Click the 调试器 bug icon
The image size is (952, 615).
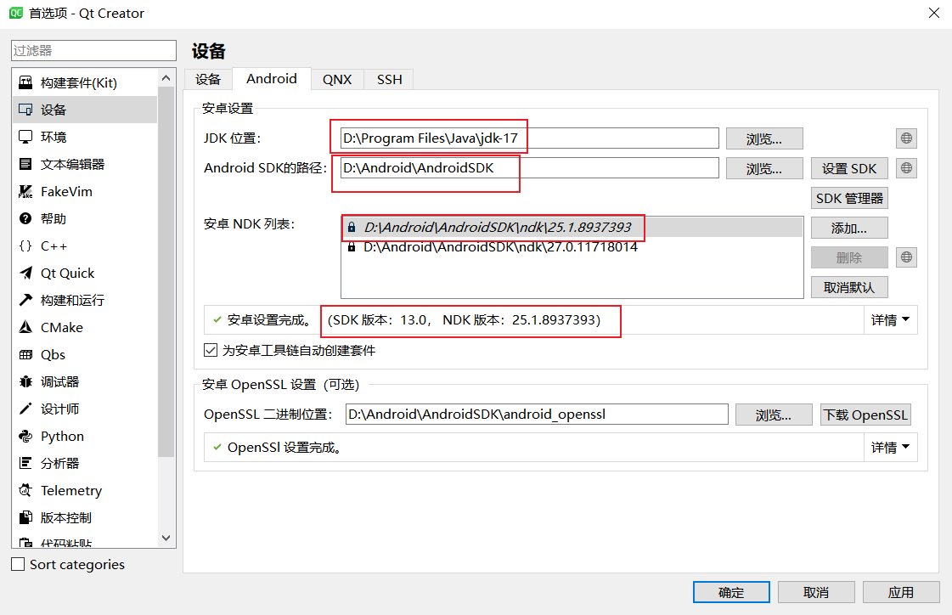click(x=25, y=382)
